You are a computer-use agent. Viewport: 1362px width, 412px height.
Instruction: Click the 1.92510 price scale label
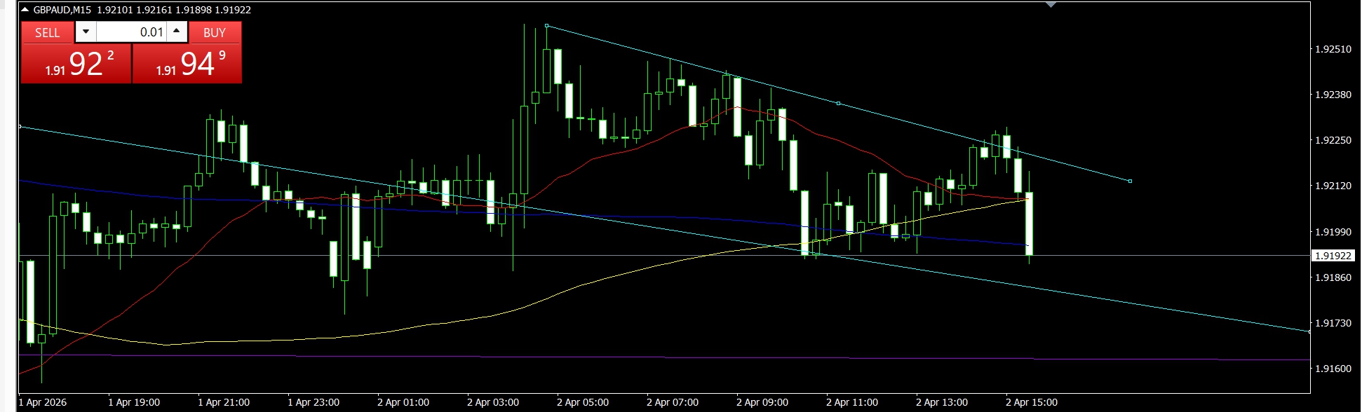(x=1333, y=49)
